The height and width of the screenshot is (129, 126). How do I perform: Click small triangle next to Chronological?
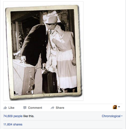122,116
